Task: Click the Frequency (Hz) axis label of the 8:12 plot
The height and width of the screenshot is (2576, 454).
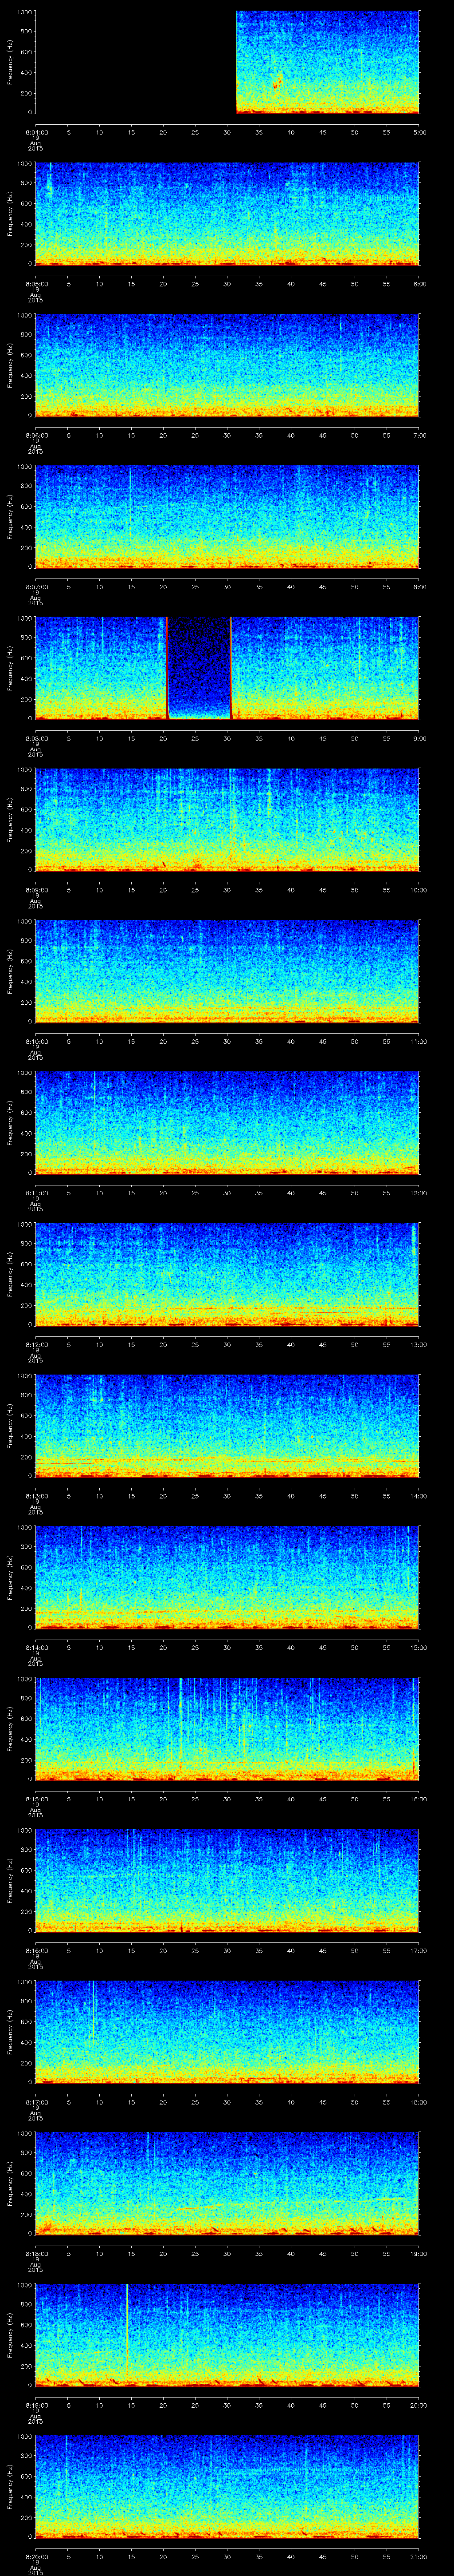Action: 11,1274
